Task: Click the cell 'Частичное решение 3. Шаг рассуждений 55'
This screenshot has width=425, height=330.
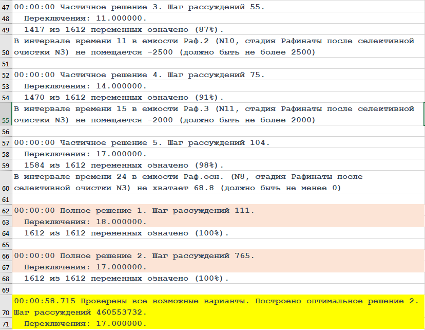Action: pyautogui.click(x=139, y=7)
